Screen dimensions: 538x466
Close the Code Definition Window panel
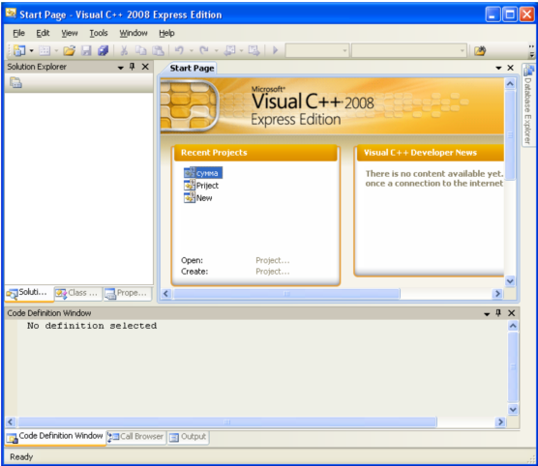click(511, 312)
